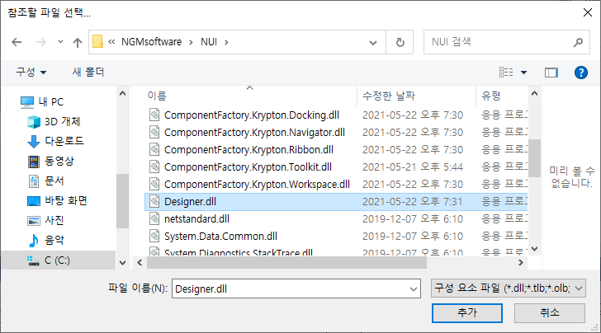Go up one folder level
Screen dimensions: 601x333
coord(78,42)
